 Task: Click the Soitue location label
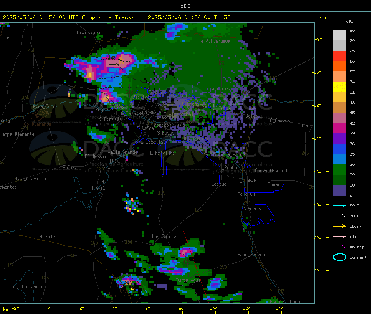[219, 184]
